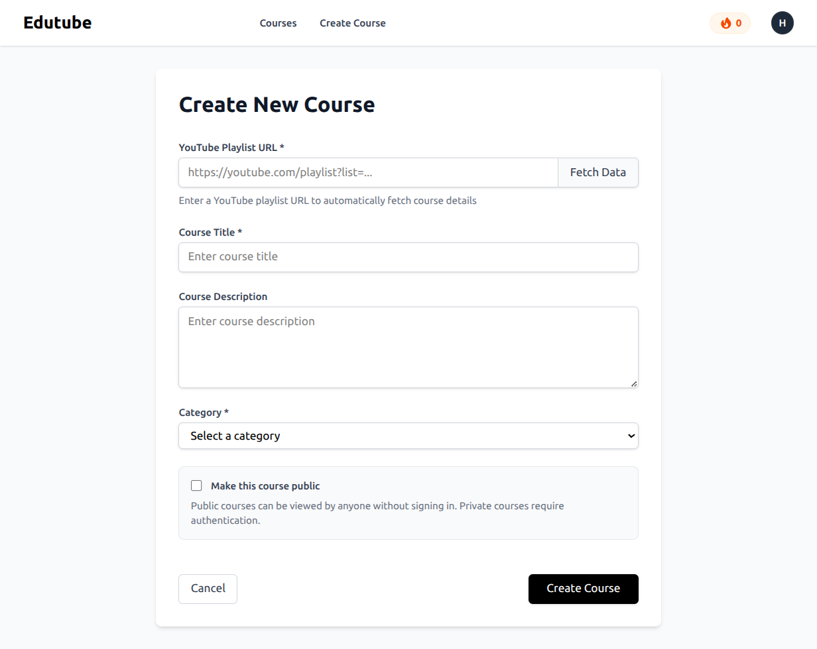Screen dimensions: 817x649
Task: Click the Edutube logo
Action: 57,23
